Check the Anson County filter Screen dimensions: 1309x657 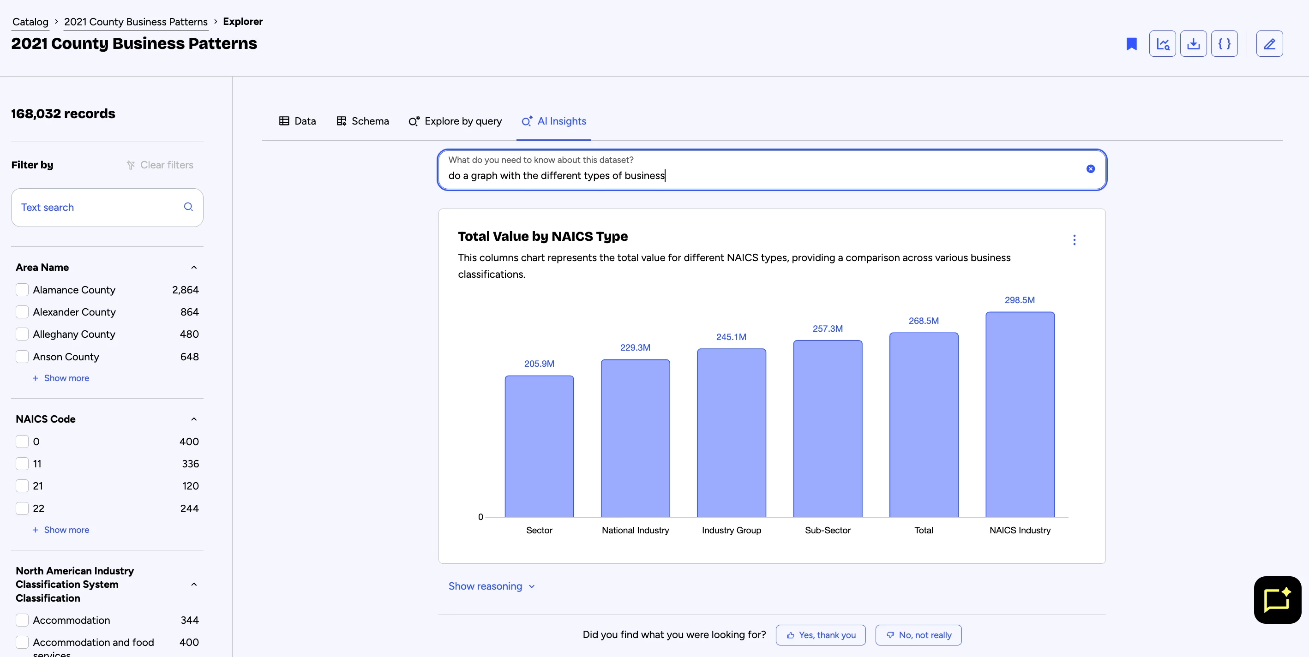22,357
